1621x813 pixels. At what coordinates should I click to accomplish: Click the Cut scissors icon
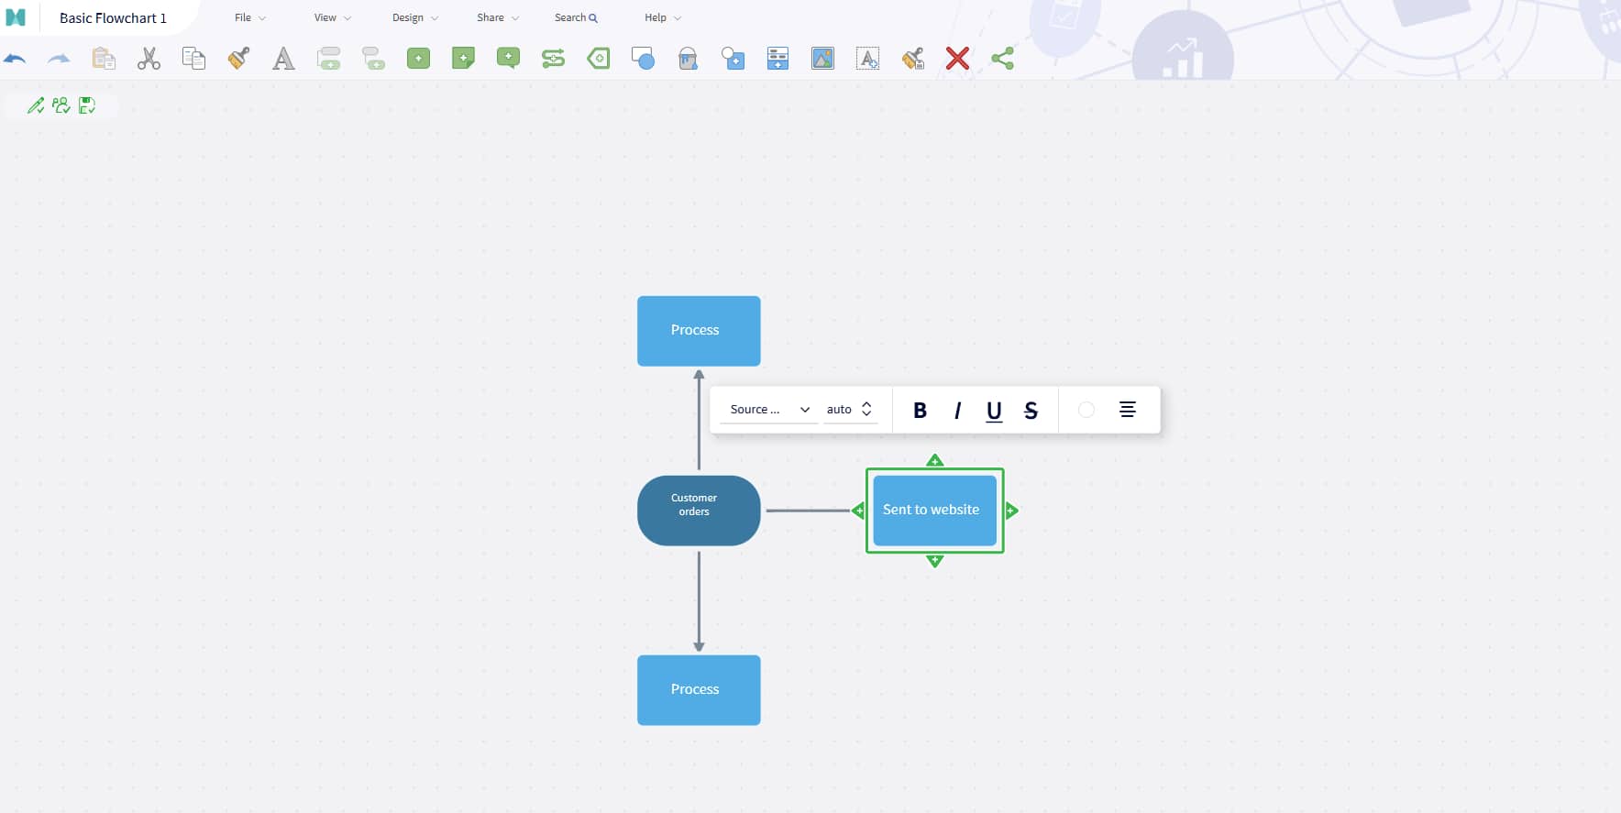pyautogui.click(x=149, y=59)
